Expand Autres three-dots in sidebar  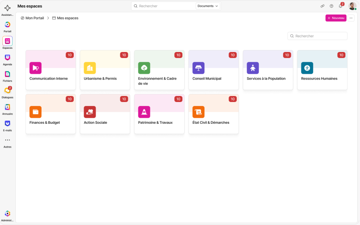7,140
